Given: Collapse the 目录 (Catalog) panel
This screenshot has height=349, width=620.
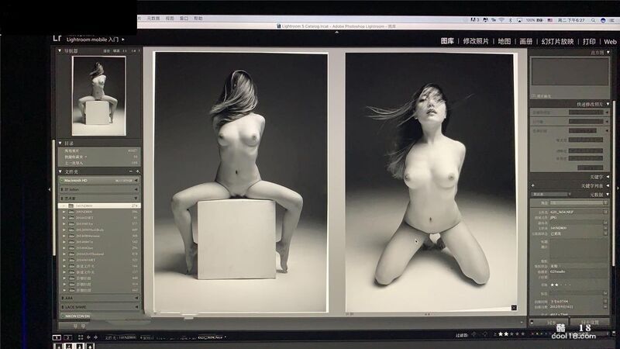Looking at the screenshot, I should click(x=60, y=143).
